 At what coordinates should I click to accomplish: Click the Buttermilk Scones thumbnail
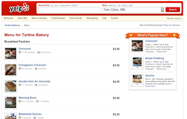coord(11,116)
